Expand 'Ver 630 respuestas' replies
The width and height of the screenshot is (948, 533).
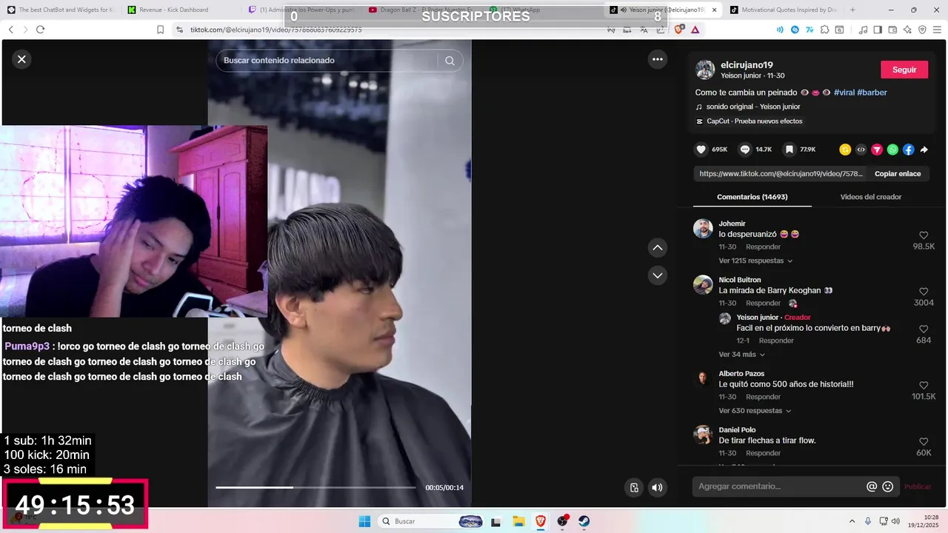pyautogui.click(x=755, y=411)
